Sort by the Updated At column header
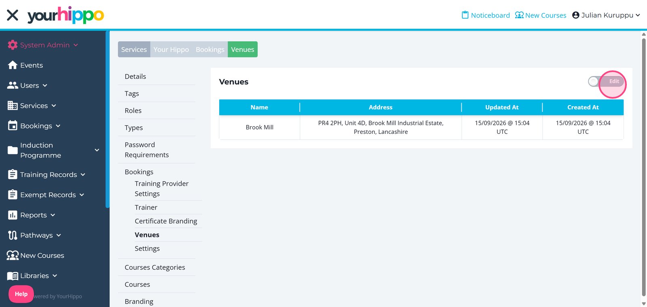This screenshot has height=307, width=647. [x=502, y=107]
